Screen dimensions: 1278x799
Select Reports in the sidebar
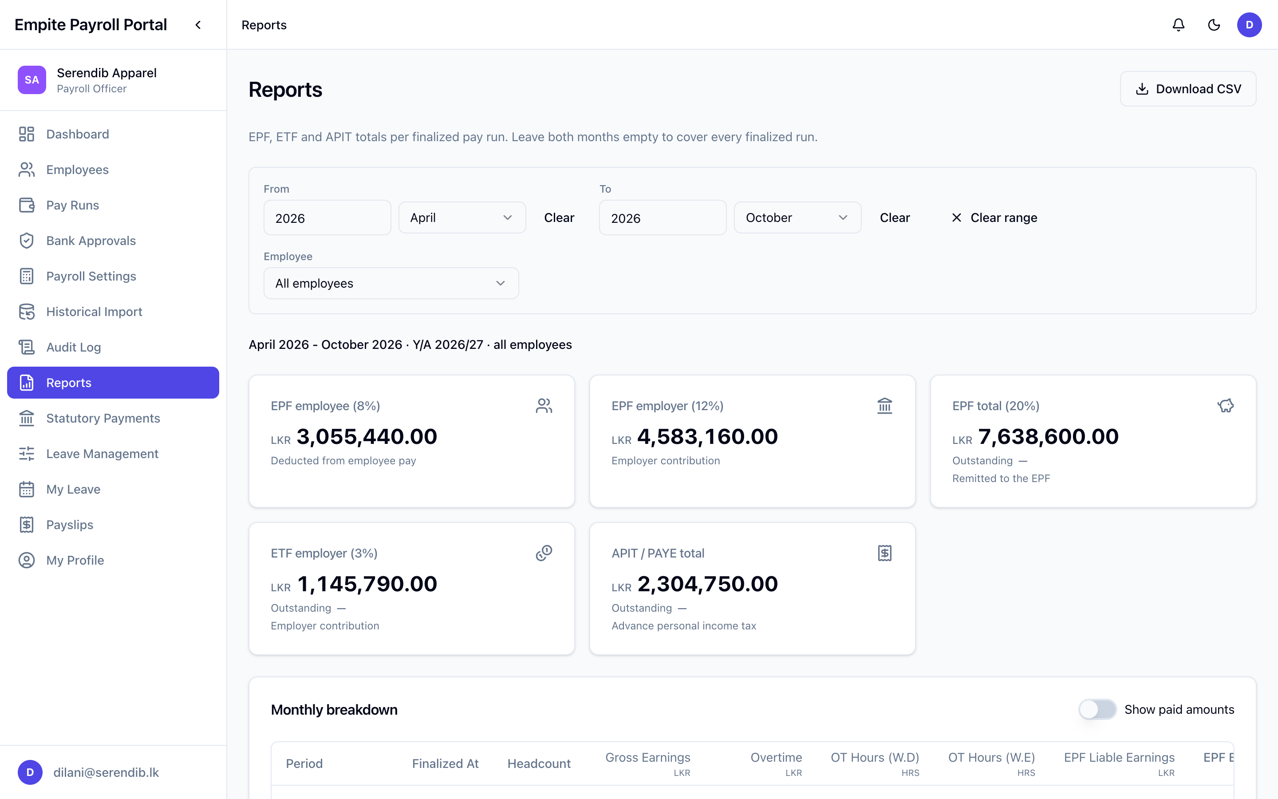click(113, 383)
